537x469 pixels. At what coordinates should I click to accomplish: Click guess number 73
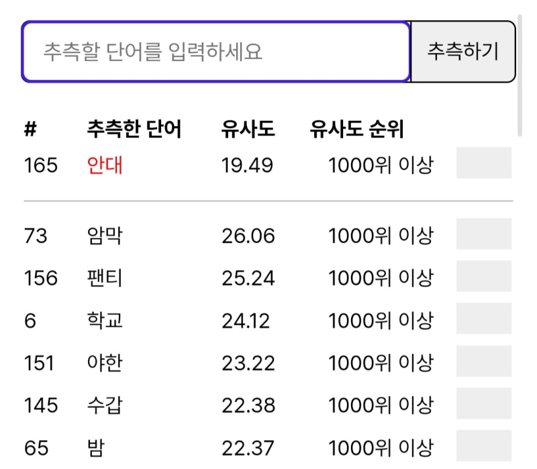click(x=36, y=236)
